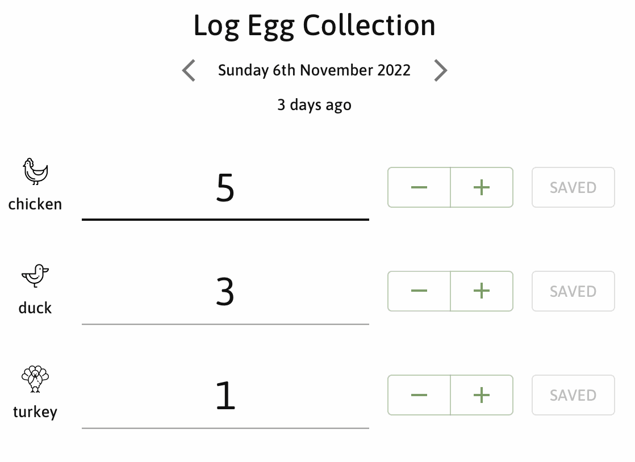Click the SAVED button for duck
This screenshot has width=635, height=462.
(573, 291)
